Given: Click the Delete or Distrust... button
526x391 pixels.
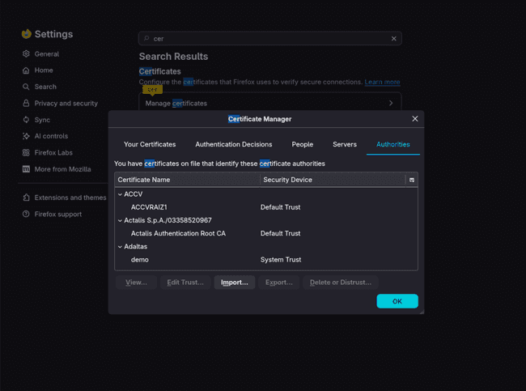Looking at the screenshot, I should coord(341,283).
